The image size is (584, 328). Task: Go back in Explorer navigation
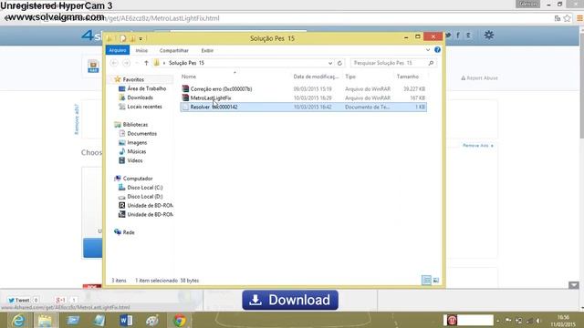coord(114,63)
